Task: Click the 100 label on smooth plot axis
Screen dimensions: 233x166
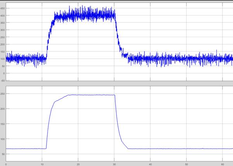Action: [x=2, y=139]
